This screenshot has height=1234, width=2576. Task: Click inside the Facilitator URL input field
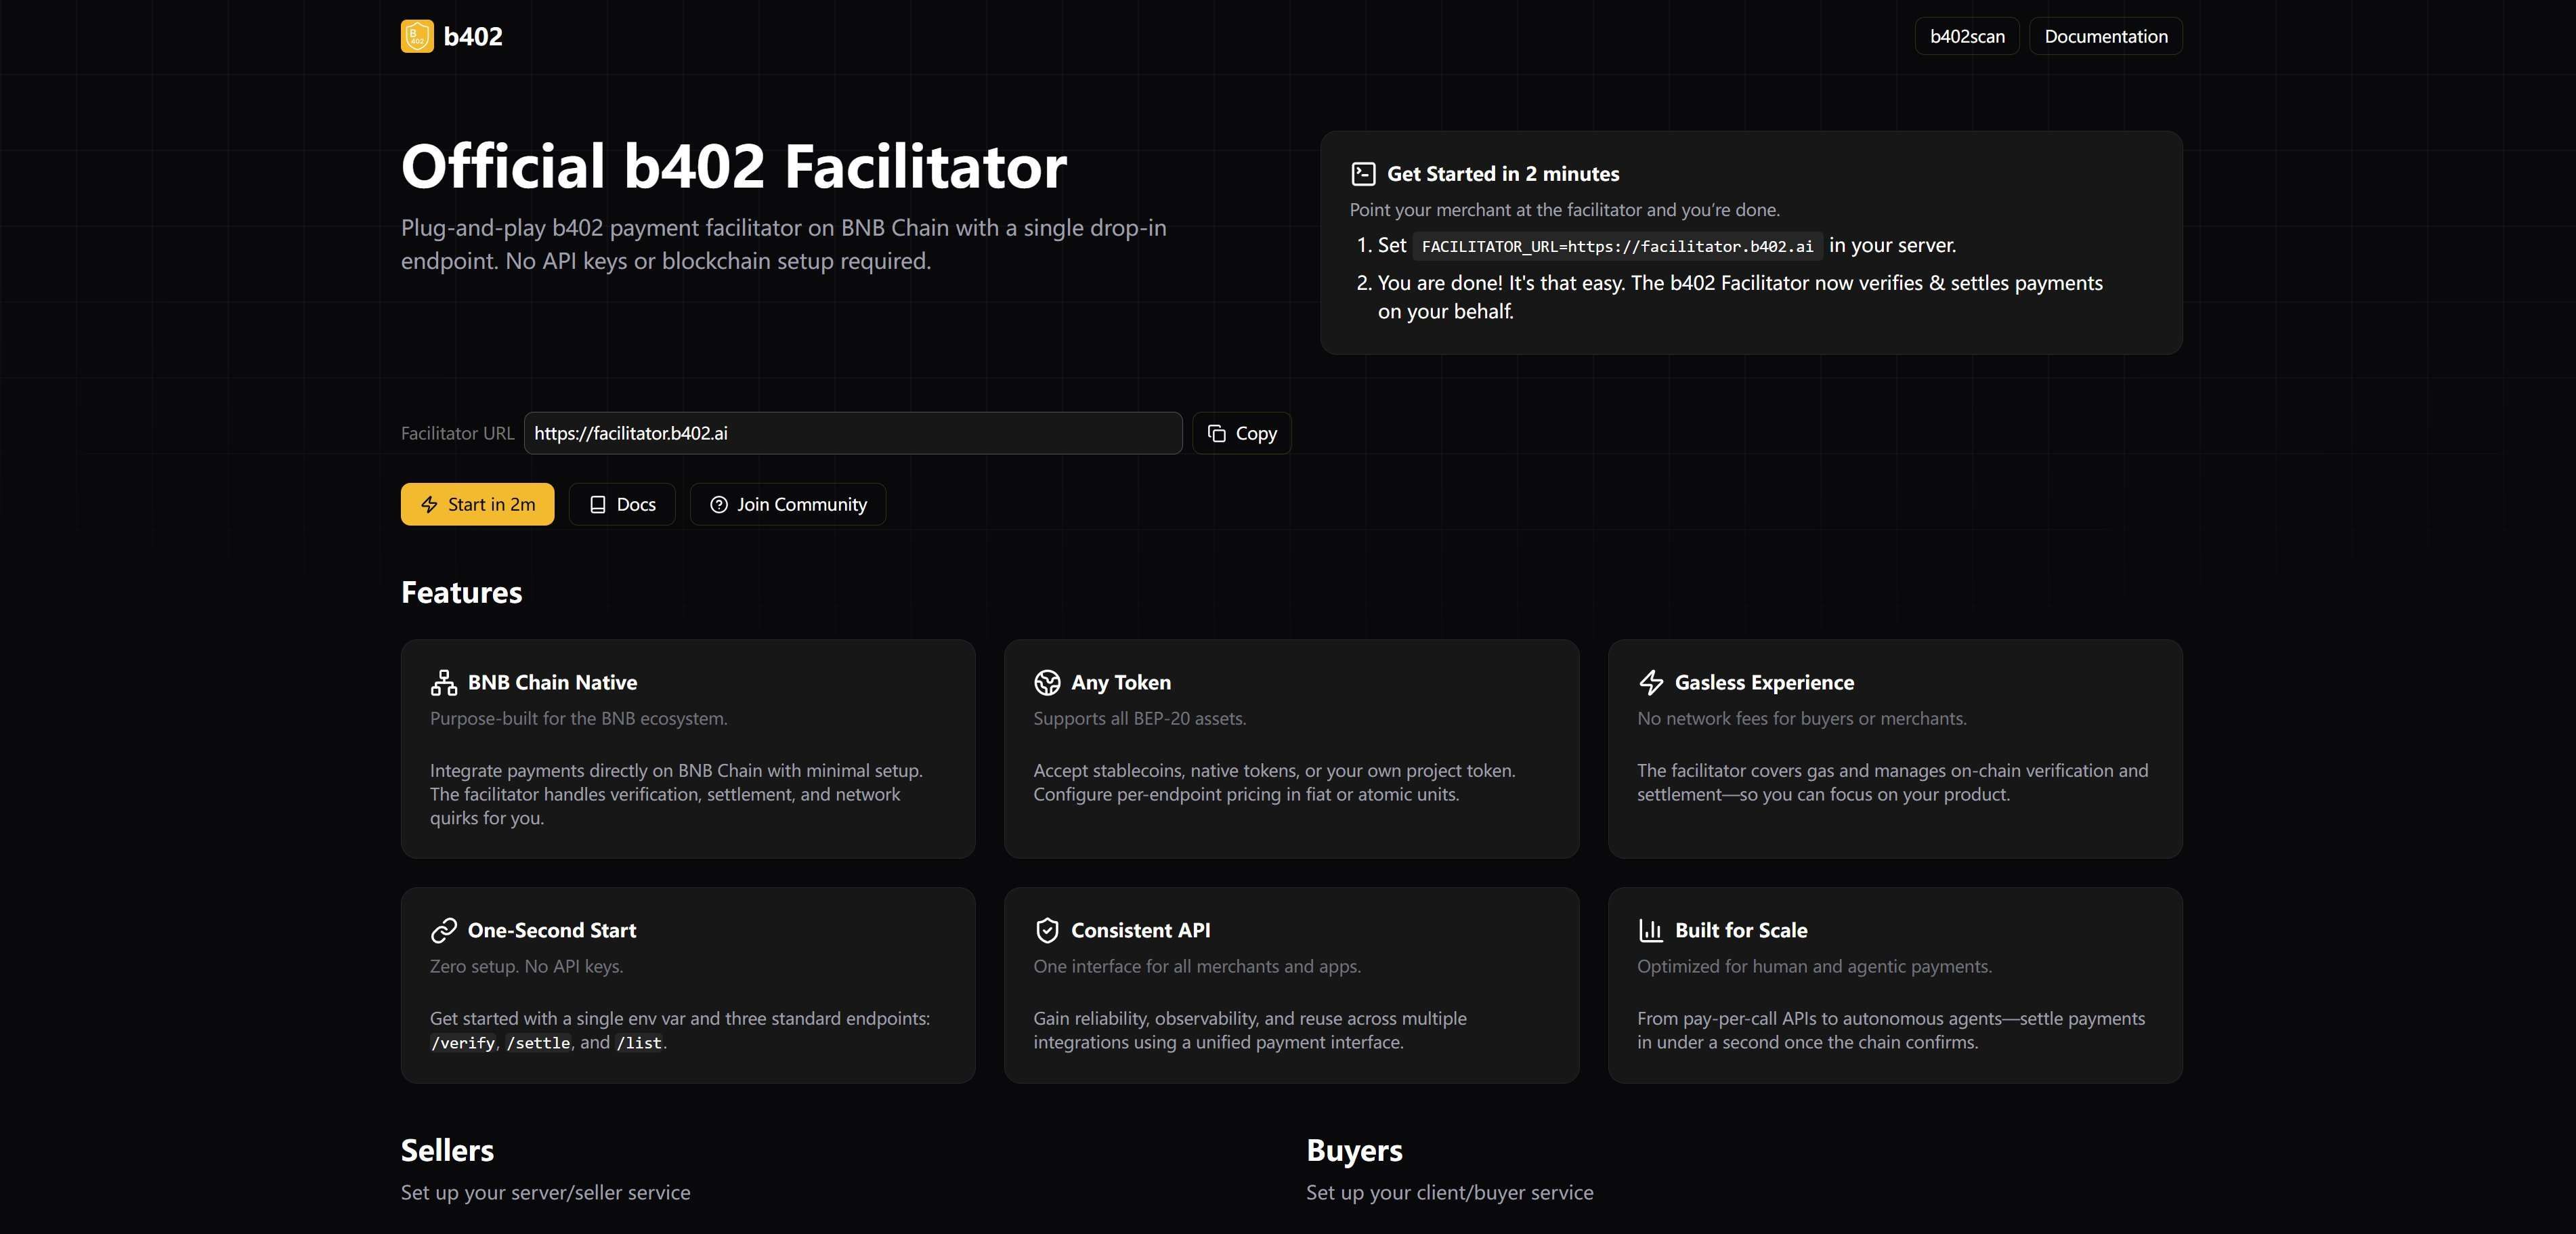(852, 433)
